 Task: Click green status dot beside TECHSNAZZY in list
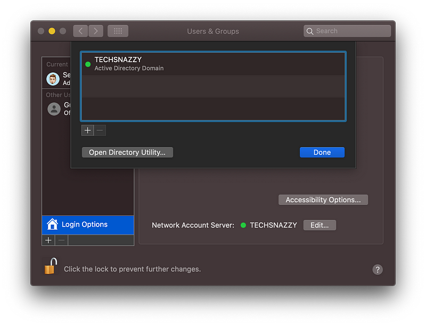(88, 64)
